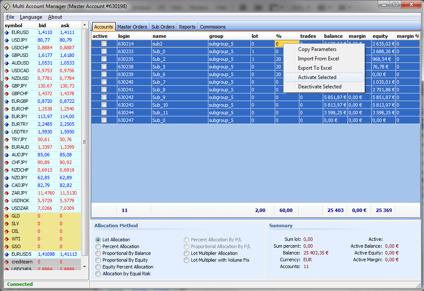The image size is (424, 291).
Task: Switch to the Master Orders tab
Action: point(132,27)
